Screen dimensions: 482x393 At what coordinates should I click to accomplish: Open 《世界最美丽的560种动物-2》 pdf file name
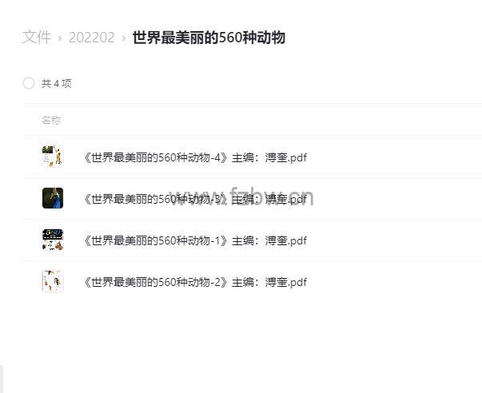tap(195, 282)
